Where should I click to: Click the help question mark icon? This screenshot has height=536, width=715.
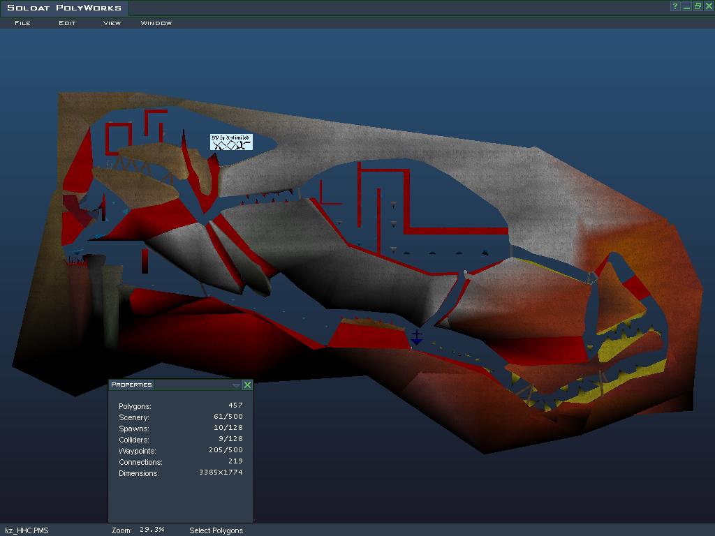(675, 6)
